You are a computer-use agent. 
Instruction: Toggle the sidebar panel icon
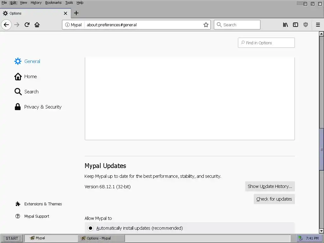click(296, 25)
